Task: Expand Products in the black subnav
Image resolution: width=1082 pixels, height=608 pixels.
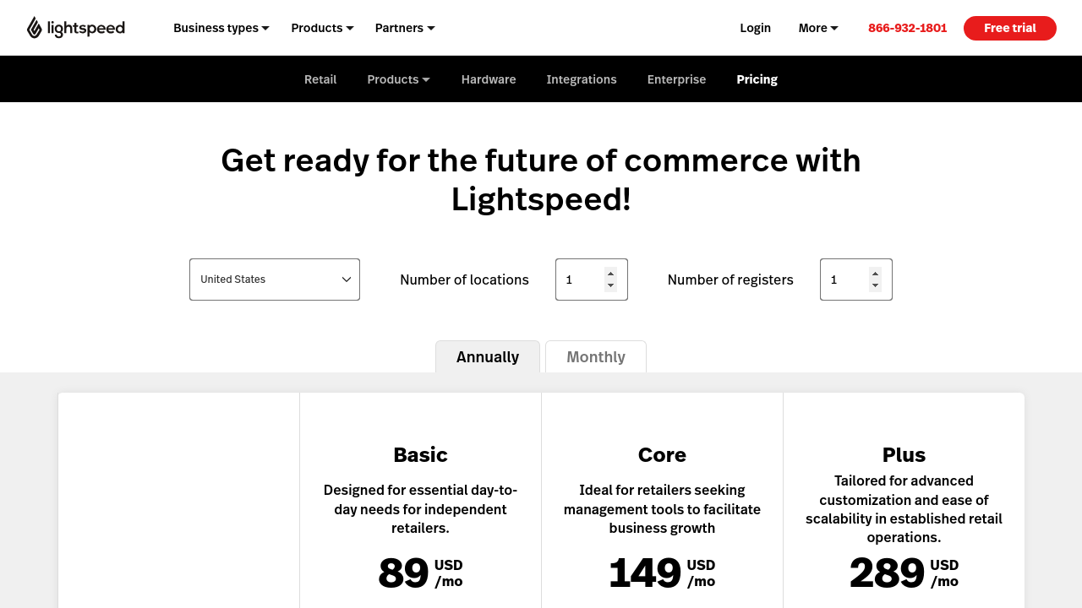Action: tap(398, 79)
